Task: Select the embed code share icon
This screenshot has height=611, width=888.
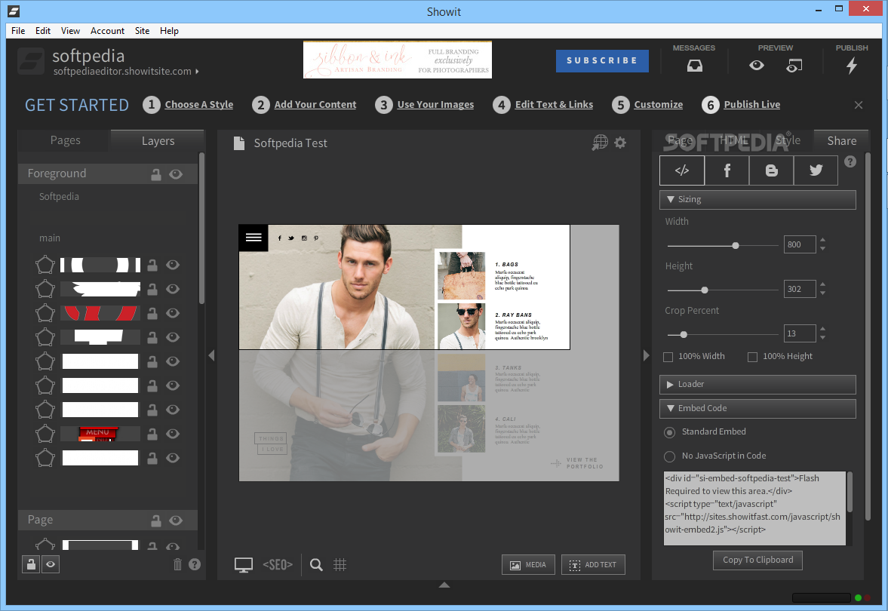Action: click(682, 170)
